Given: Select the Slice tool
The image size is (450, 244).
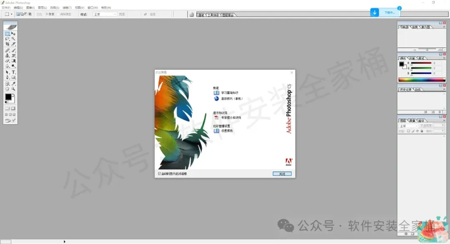Looking at the screenshot, I should 13,44.
